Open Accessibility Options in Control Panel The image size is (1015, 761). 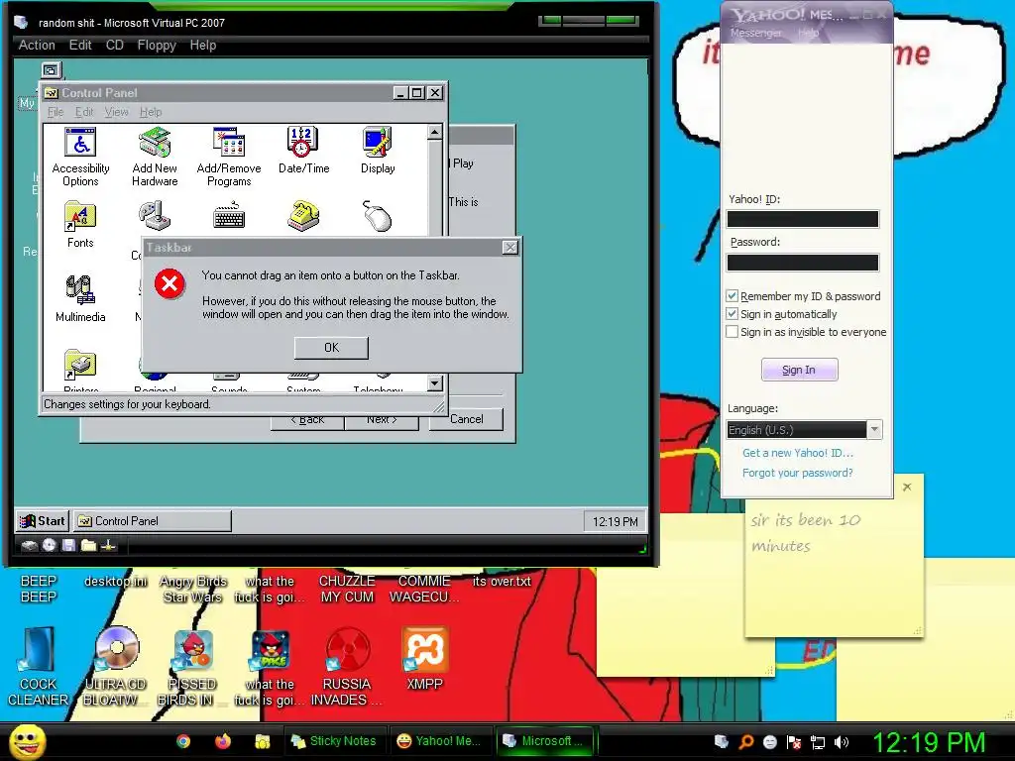(x=80, y=157)
